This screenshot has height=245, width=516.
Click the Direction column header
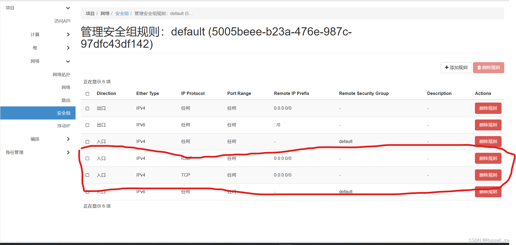tap(106, 93)
